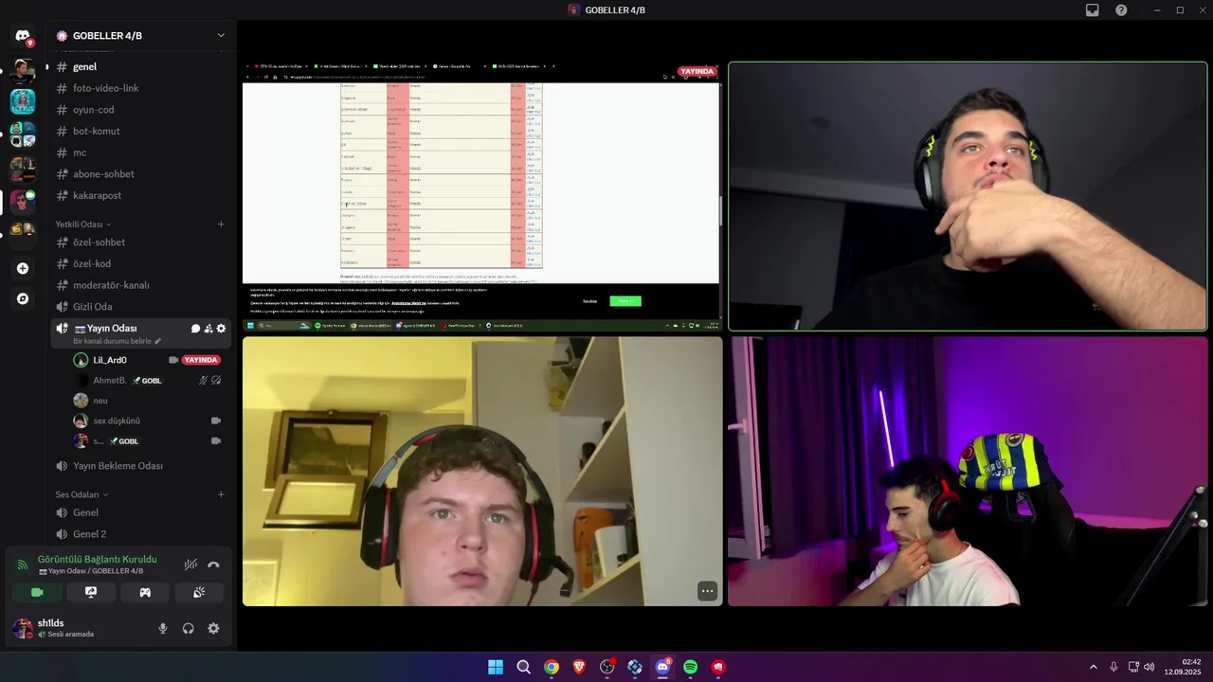Deafen with the headphones icon
The width and height of the screenshot is (1213, 682).
pyautogui.click(x=188, y=628)
